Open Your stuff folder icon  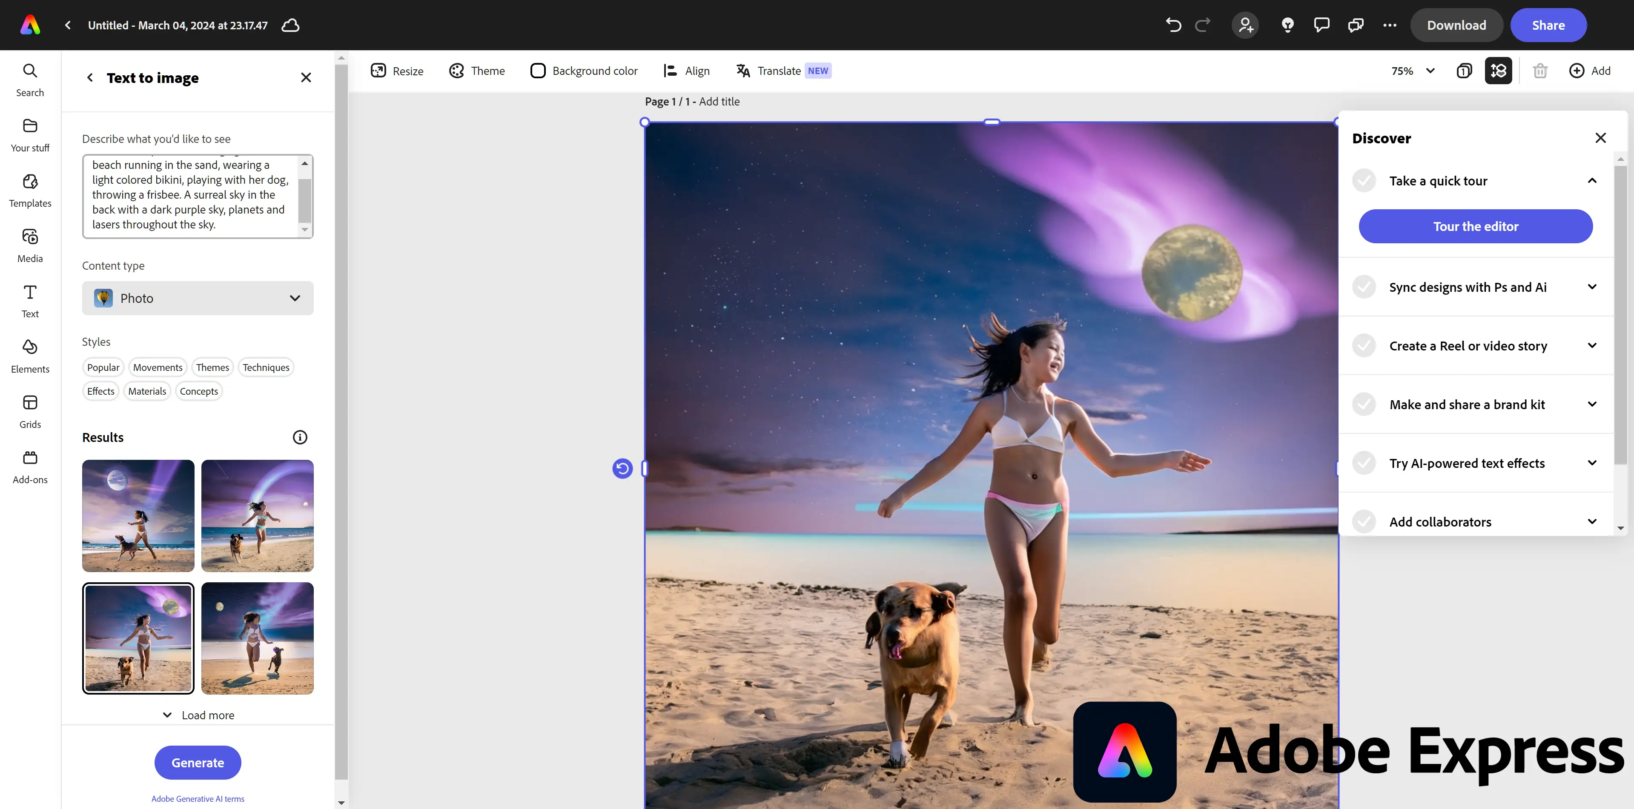point(30,125)
